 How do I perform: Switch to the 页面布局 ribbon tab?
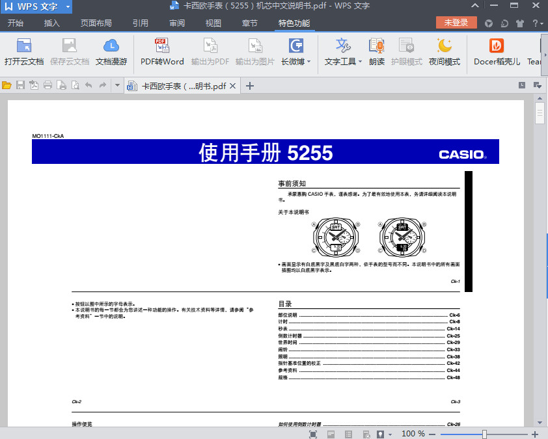pyautogui.click(x=96, y=23)
